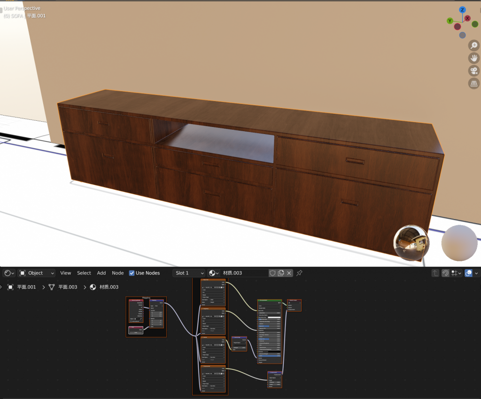Click the blue Z axis gizmo handle
This screenshot has width=481, height=399.
pyautogui.click(x=462, y=10)
